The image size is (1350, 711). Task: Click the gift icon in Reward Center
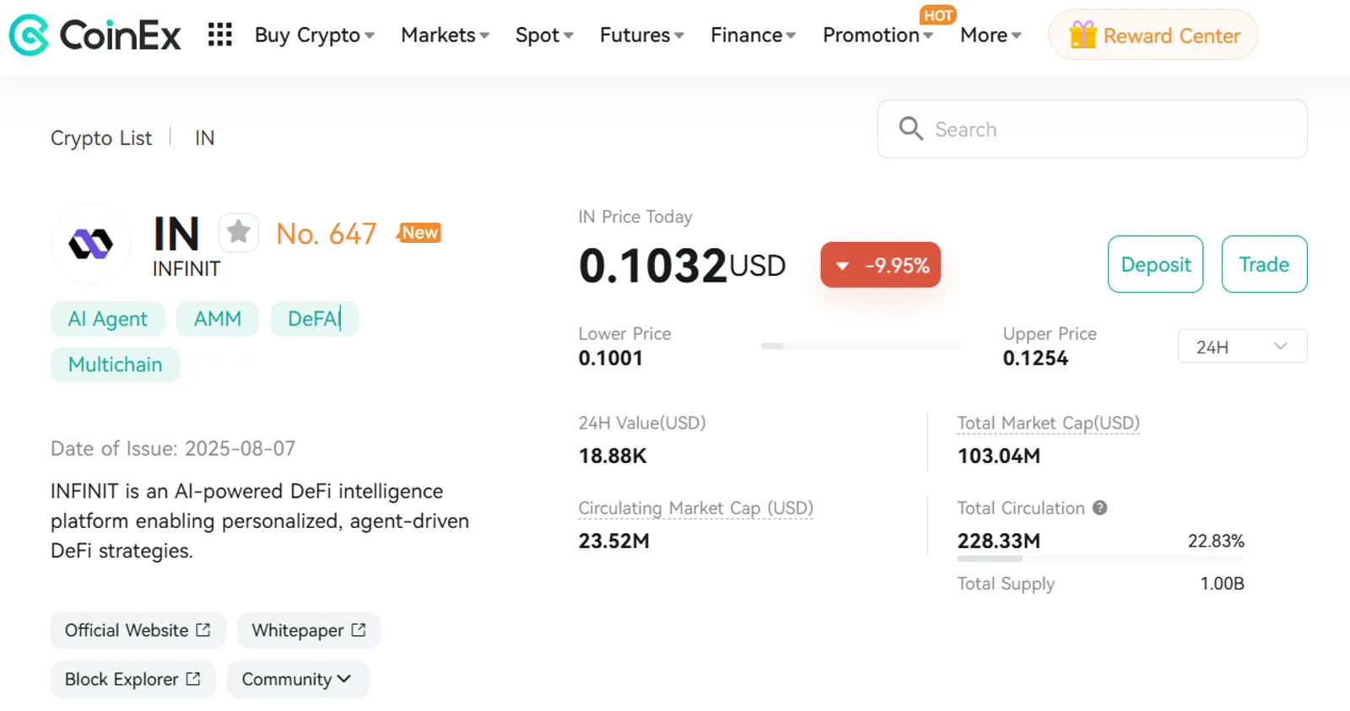[1083, 35]
